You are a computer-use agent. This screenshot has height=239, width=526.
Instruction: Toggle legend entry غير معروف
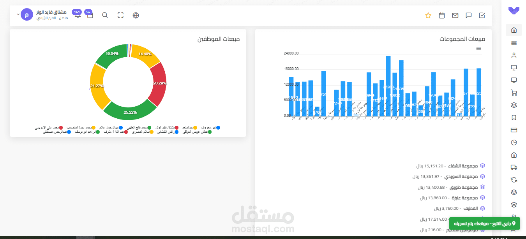pyautogui.click(x=210, y=128)
